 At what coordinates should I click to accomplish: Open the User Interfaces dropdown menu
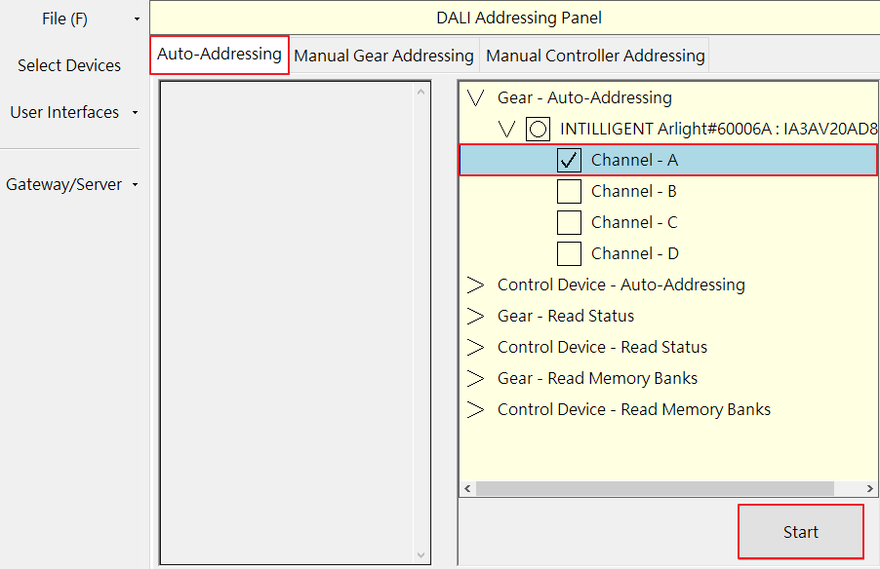tap(70, 112)
